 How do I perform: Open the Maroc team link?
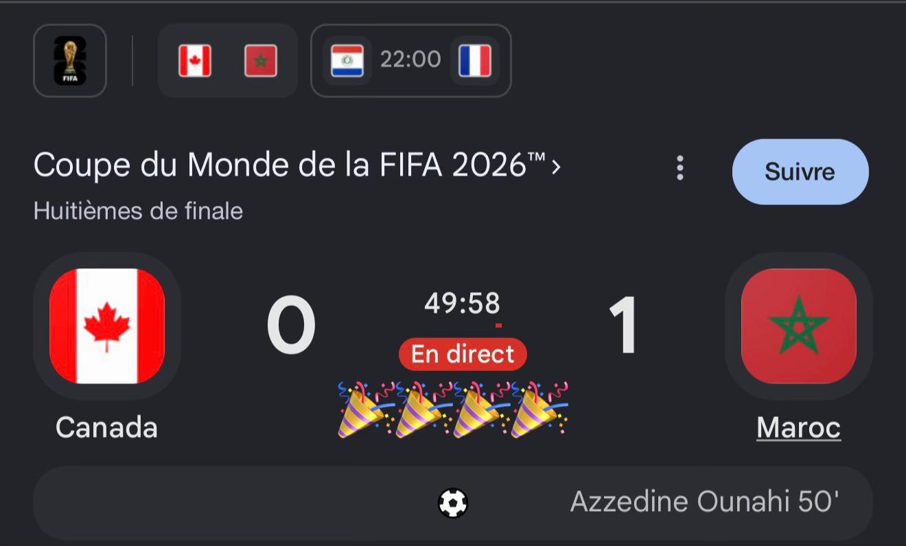click(x=799, y=428)
